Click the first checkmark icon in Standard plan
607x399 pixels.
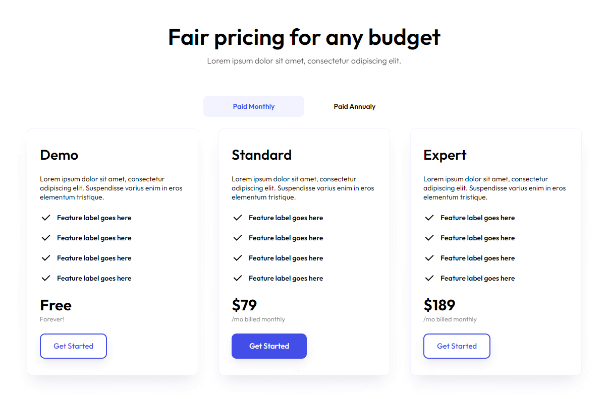(x=237, y=217)
